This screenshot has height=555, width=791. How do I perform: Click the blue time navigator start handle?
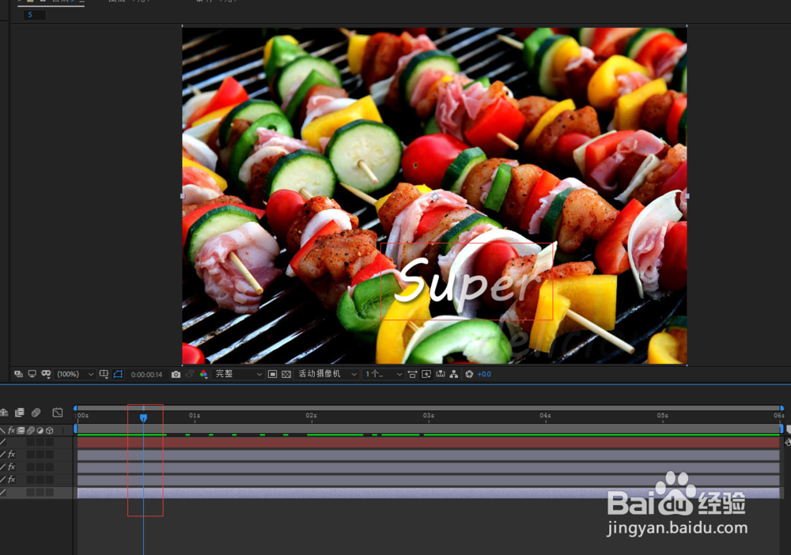[75, 408]
